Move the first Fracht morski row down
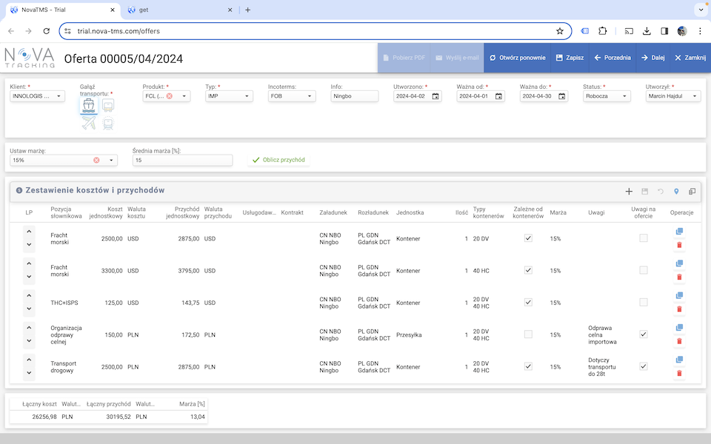The height and width of the screenshot is (444, 711). coord(29,245)
